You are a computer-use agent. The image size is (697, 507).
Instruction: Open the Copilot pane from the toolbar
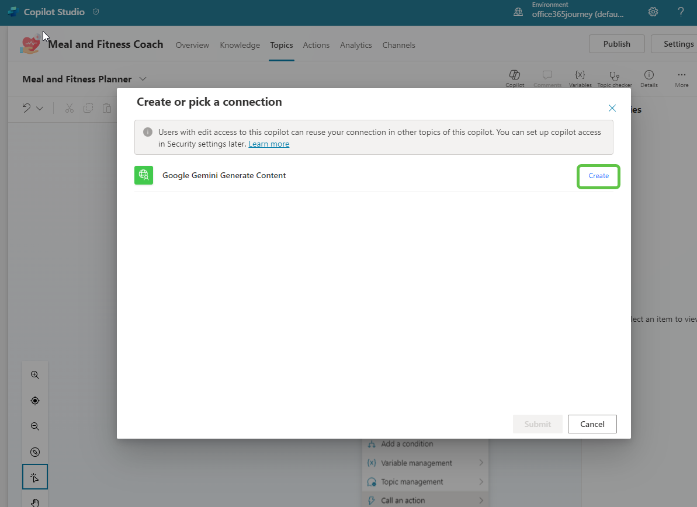[x=515, y=79]
